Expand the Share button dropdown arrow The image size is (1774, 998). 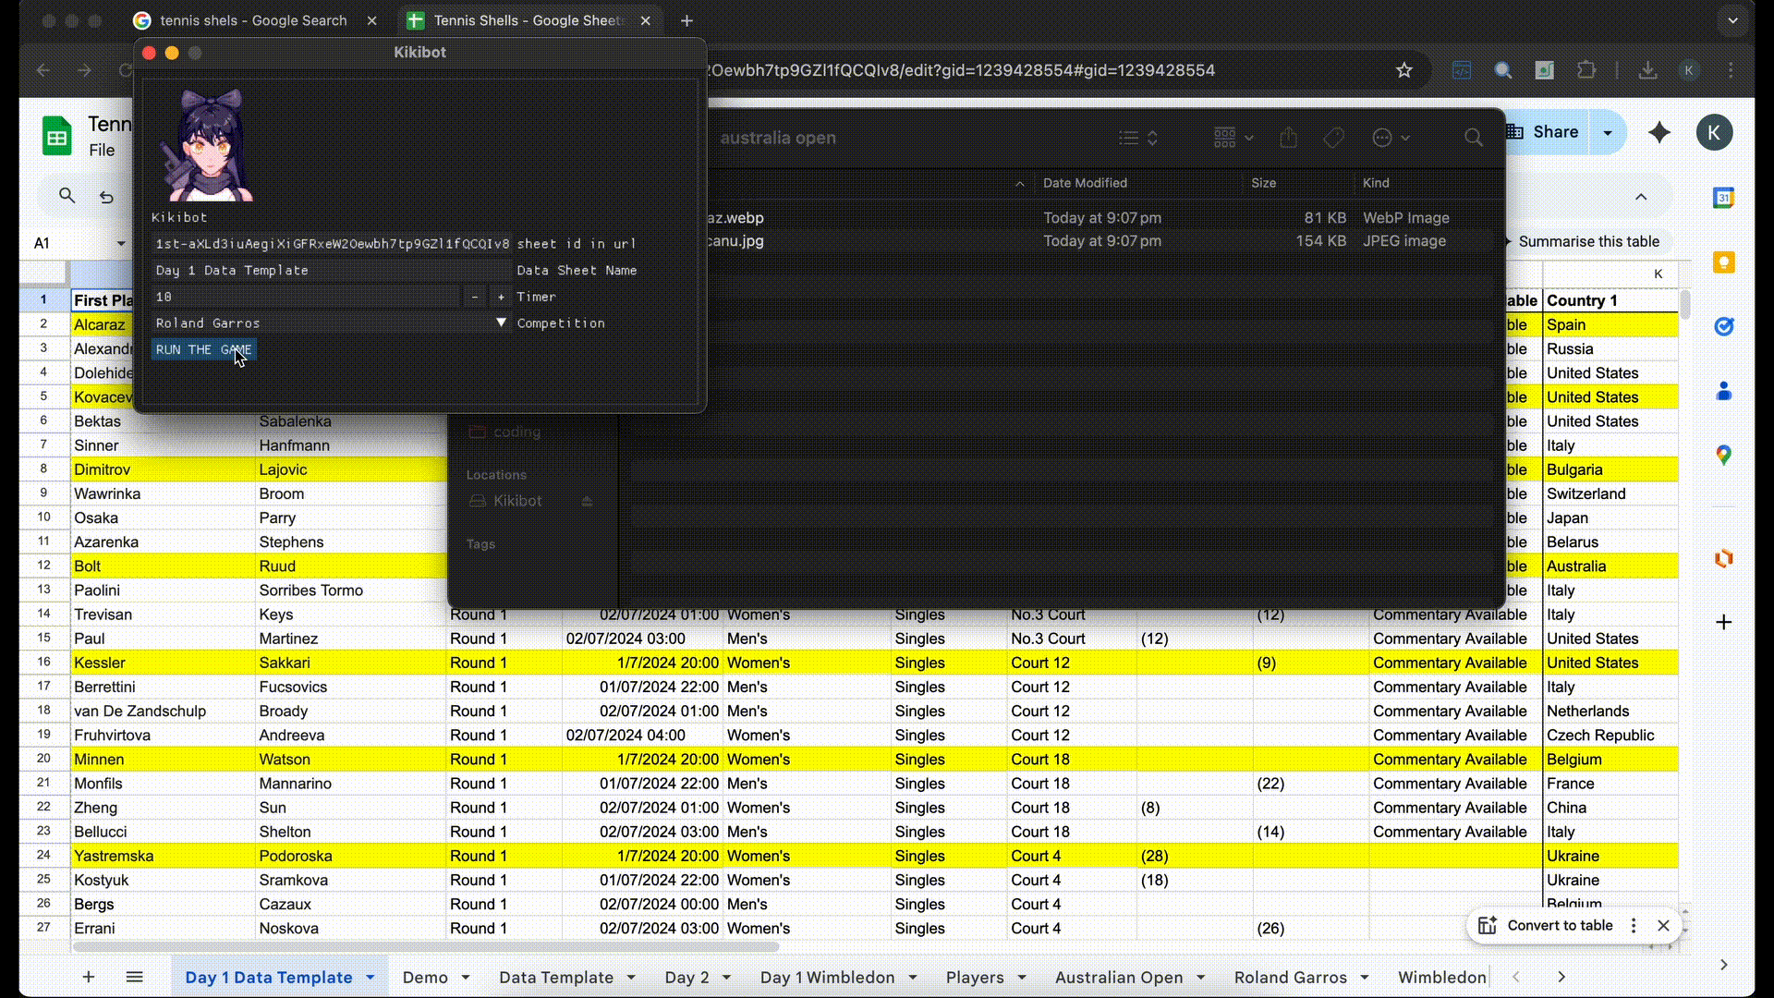(x=1608, y=132)
